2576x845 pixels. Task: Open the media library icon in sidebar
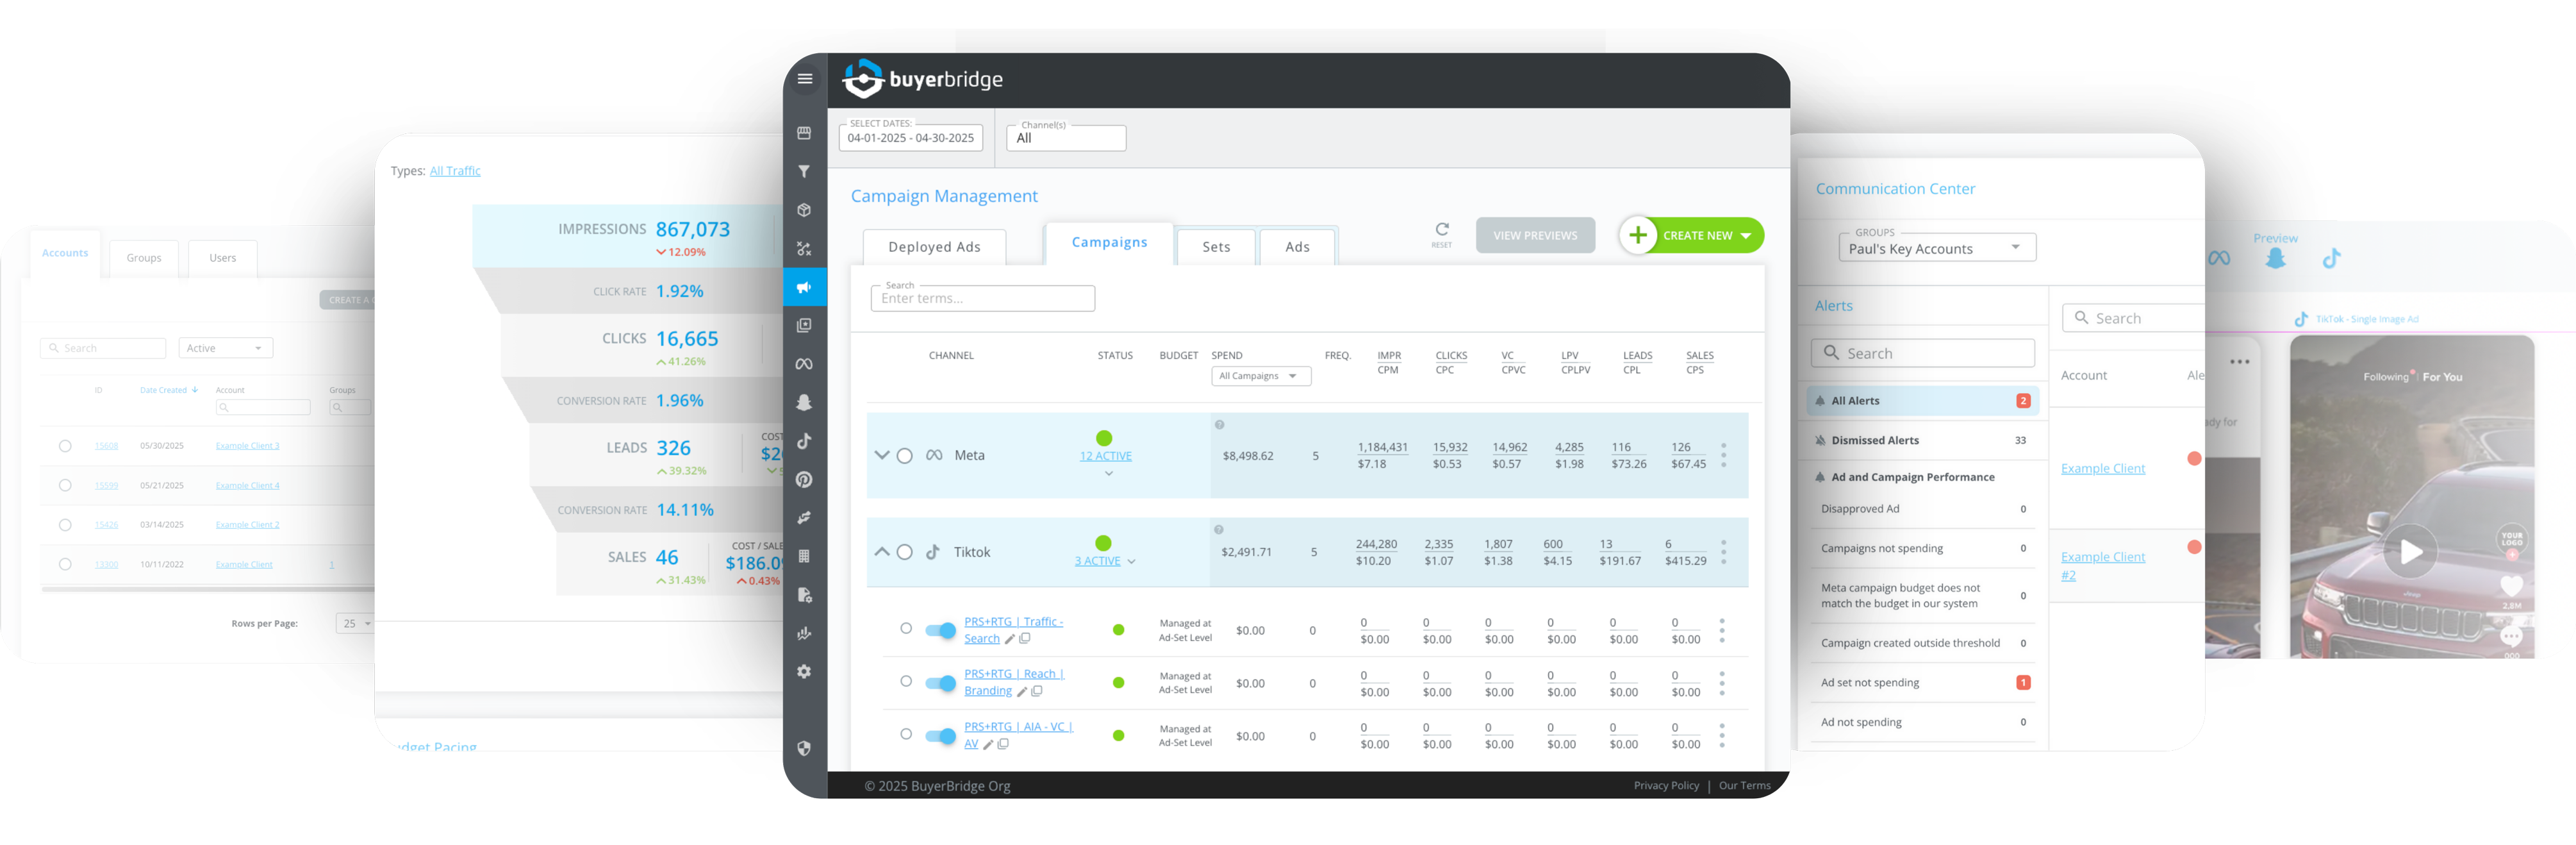(x=804, y=325)
